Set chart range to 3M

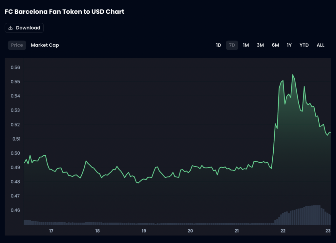260,45
